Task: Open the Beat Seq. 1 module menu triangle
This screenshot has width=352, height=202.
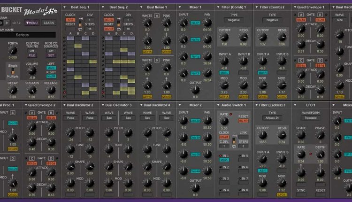Action: pyautogui.click(x=64, y=7)
